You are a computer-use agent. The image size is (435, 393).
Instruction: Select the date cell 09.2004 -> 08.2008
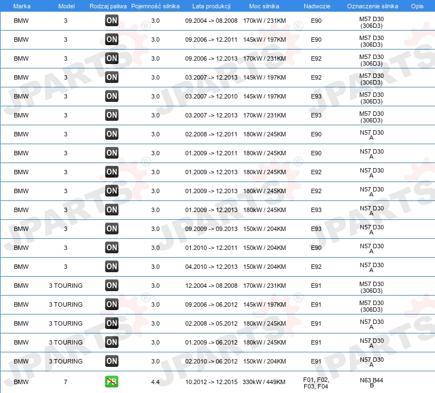[211, 21]
